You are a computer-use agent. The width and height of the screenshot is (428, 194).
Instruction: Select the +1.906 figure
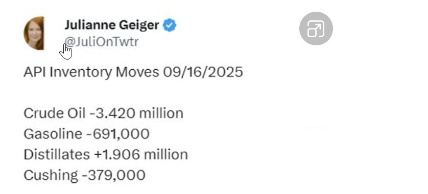[x=117, y=154]
